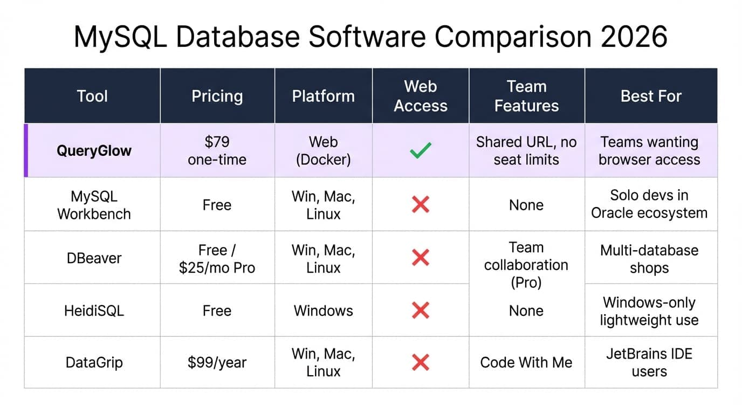The width and height of the screenshot is (742, 414).
Task: Click the Best For column header
Action: (x=651, y=96)
